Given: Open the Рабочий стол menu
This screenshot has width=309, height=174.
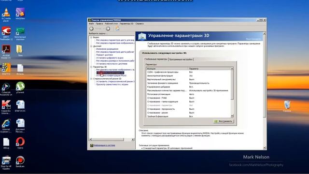Looking at the screenshot, I should 111,24.
